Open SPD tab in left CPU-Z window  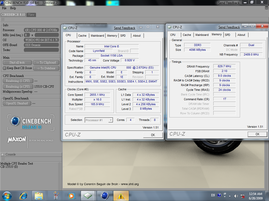(x=123, y=36)
